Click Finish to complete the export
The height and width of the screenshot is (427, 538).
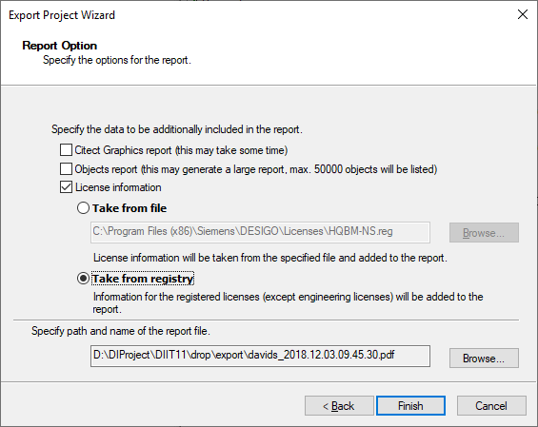pos(410,406)
